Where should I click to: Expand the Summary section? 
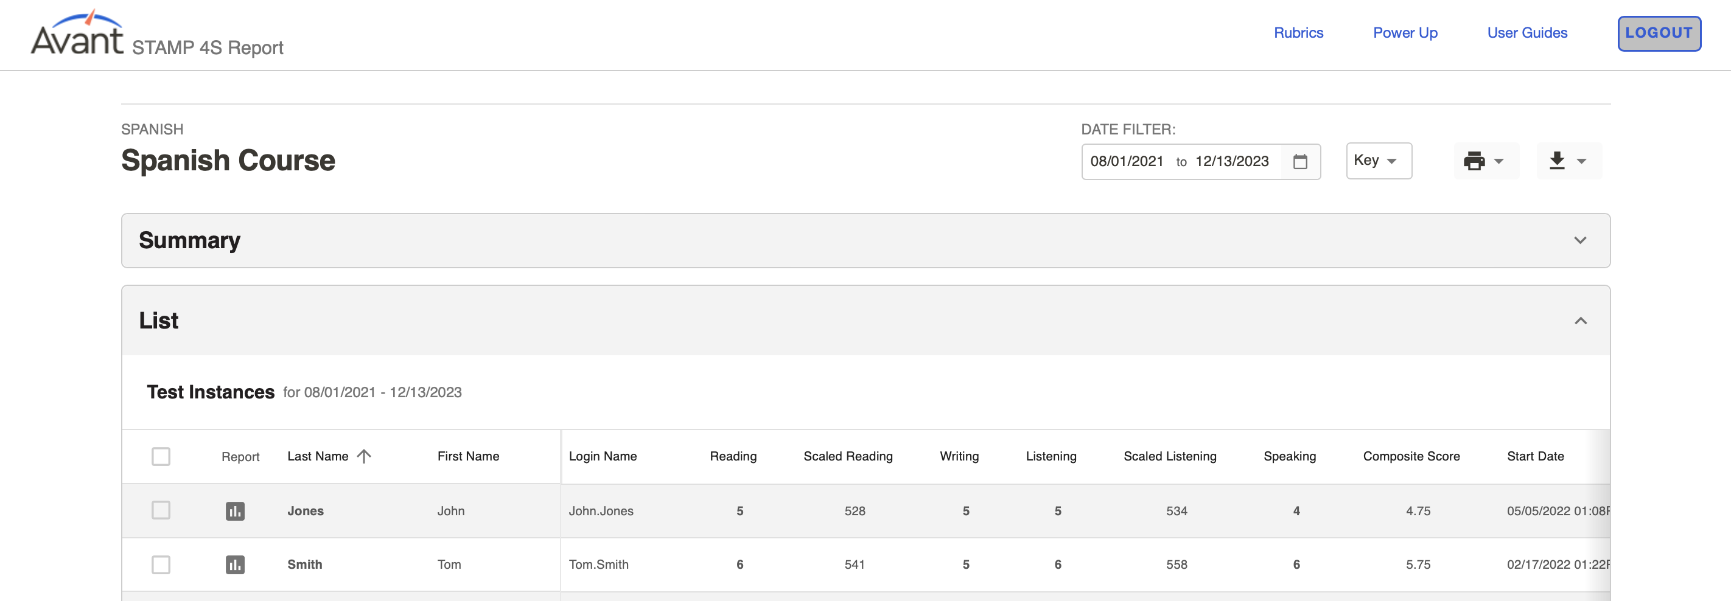click(1580, 240)
